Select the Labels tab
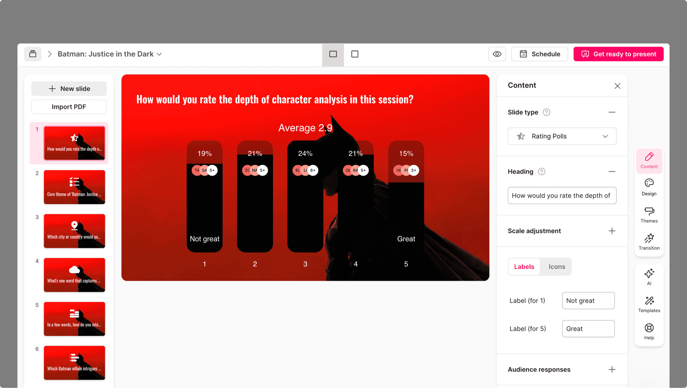Screen dimensions: 687x388 coord(524,267)
